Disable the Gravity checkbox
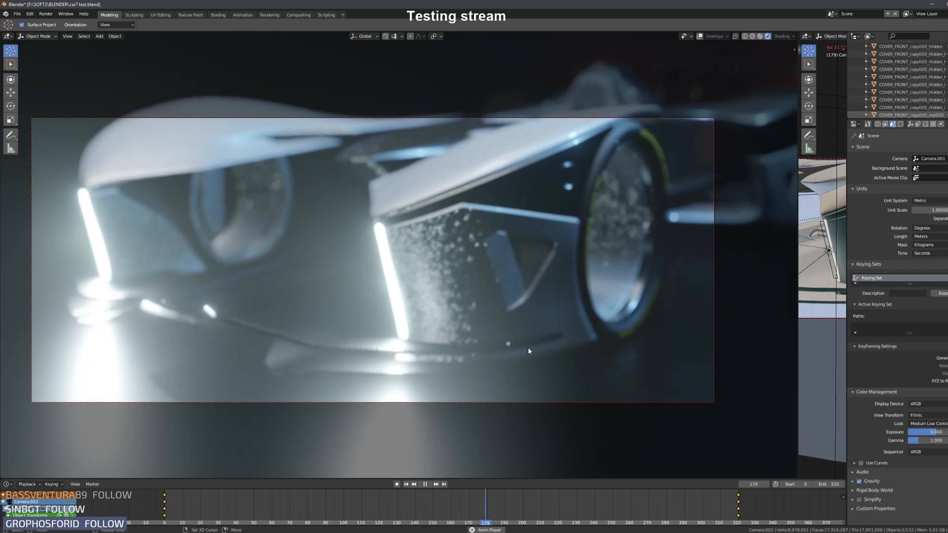 pos(859,482)
